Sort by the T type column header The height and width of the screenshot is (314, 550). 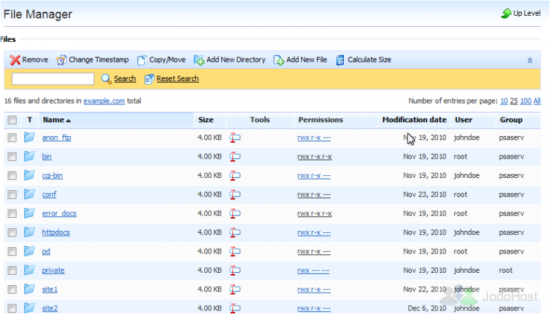pyautogui.click(x=30, y=120)
